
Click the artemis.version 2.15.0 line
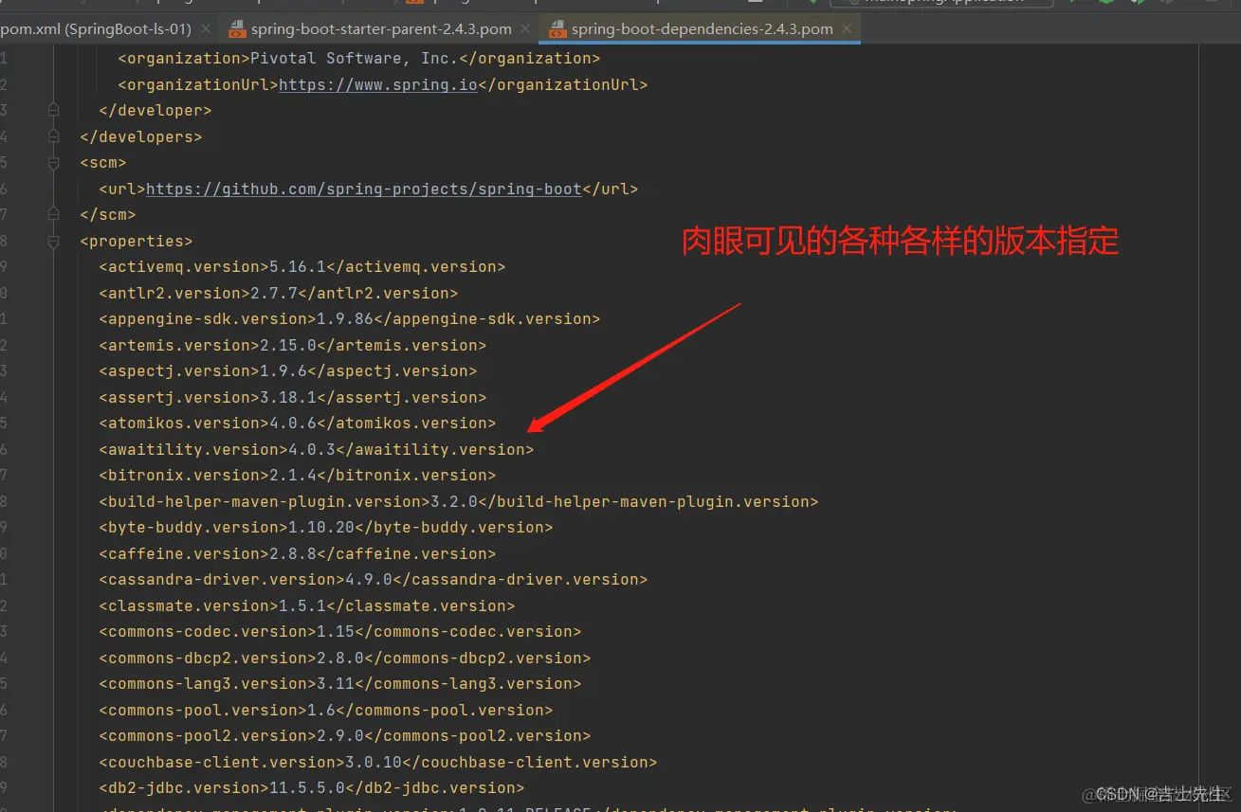(x=292, y=345)
